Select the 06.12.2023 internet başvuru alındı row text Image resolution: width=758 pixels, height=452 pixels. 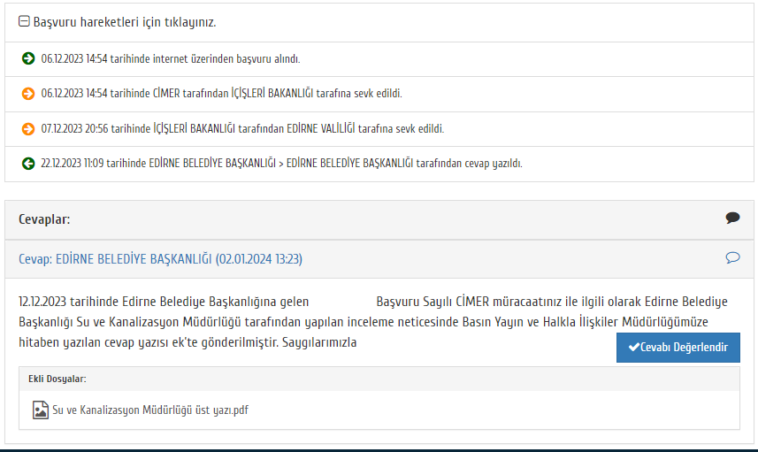(171, 59)
